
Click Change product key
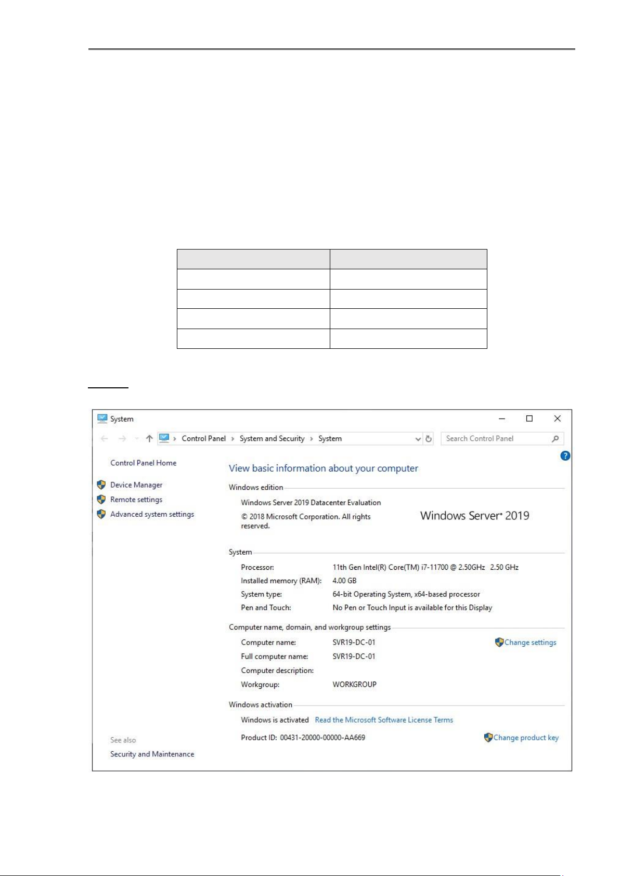point(526,738)
